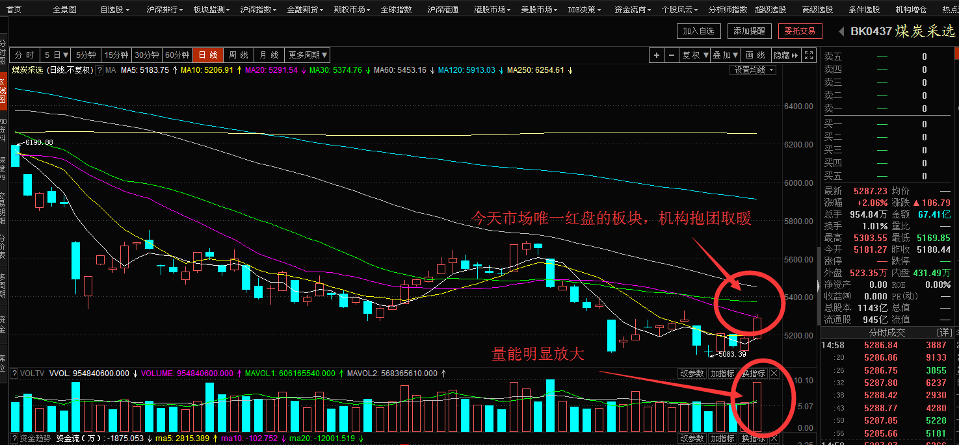The width and height of the screenshot is (959, 445).
Task: Select the 30分钟 period
Action: click(147, 55)
